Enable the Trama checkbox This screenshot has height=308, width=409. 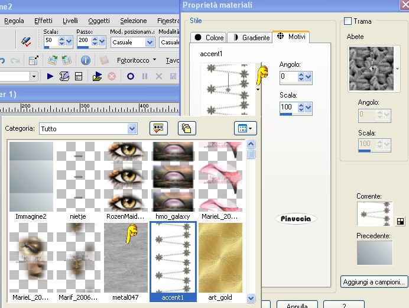(348, 21)
